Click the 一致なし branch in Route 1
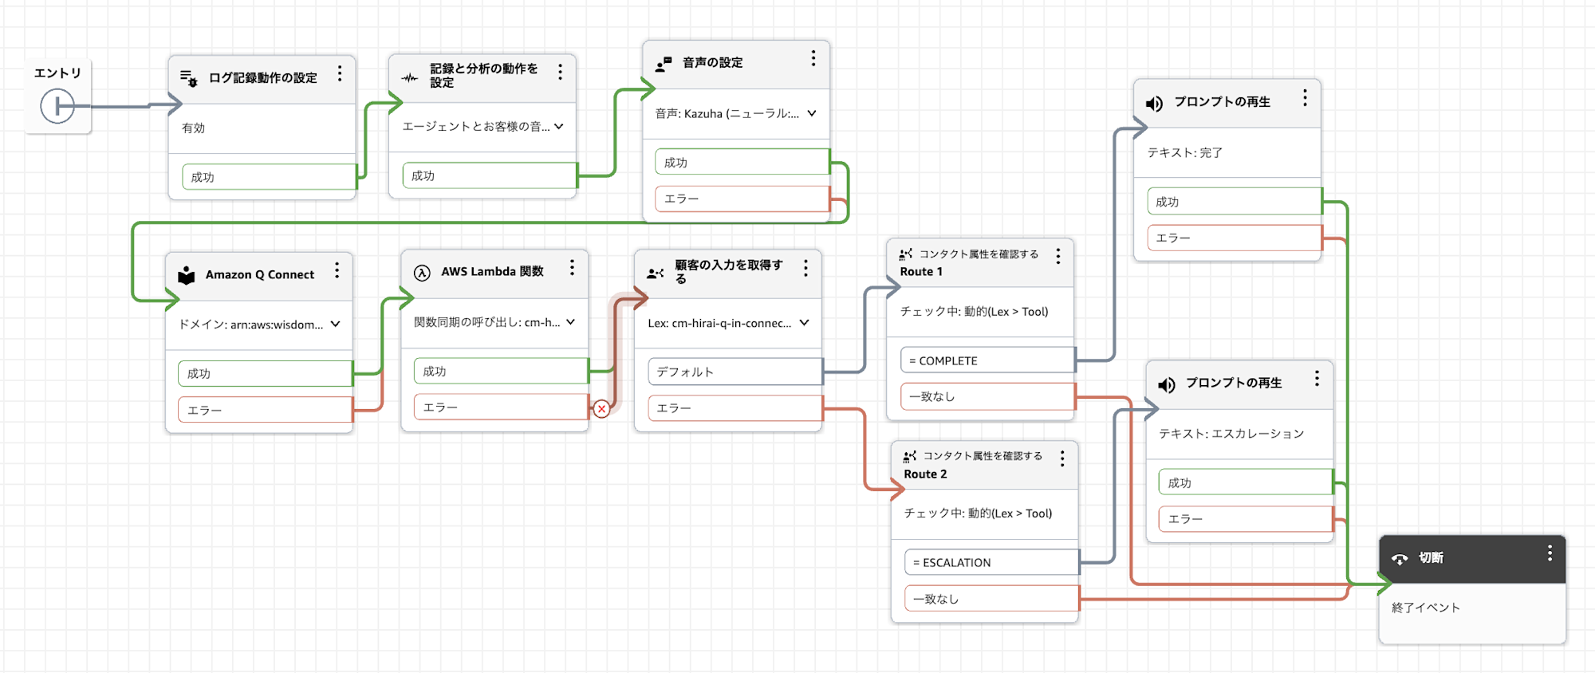 point(987,396)
